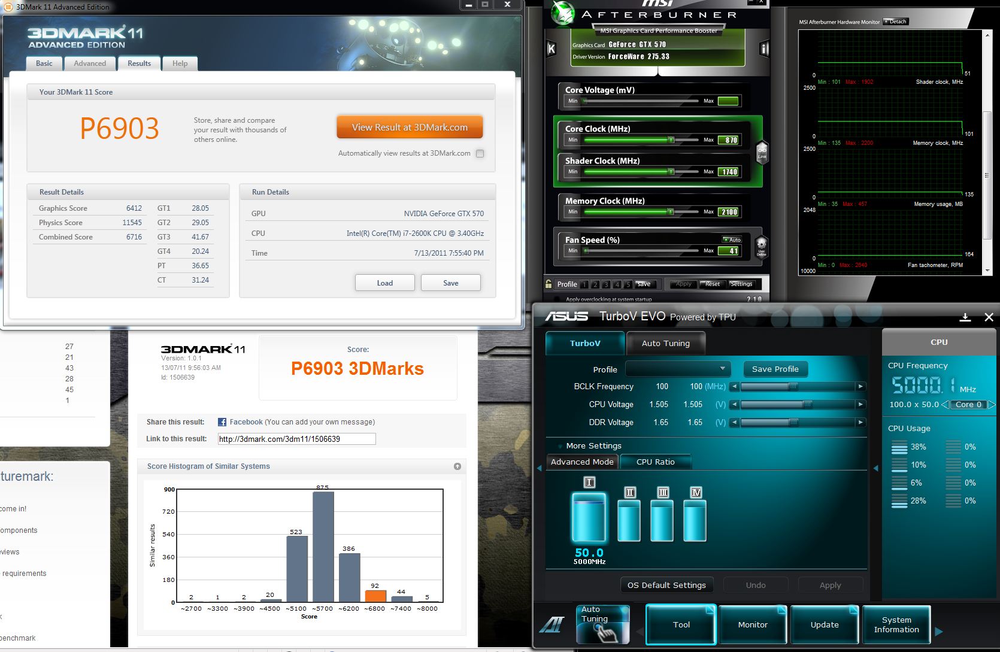Viewport: 1000px width, 652px height.
Task: Select Afterburner profile slot 5
Action: click(628, 284)
